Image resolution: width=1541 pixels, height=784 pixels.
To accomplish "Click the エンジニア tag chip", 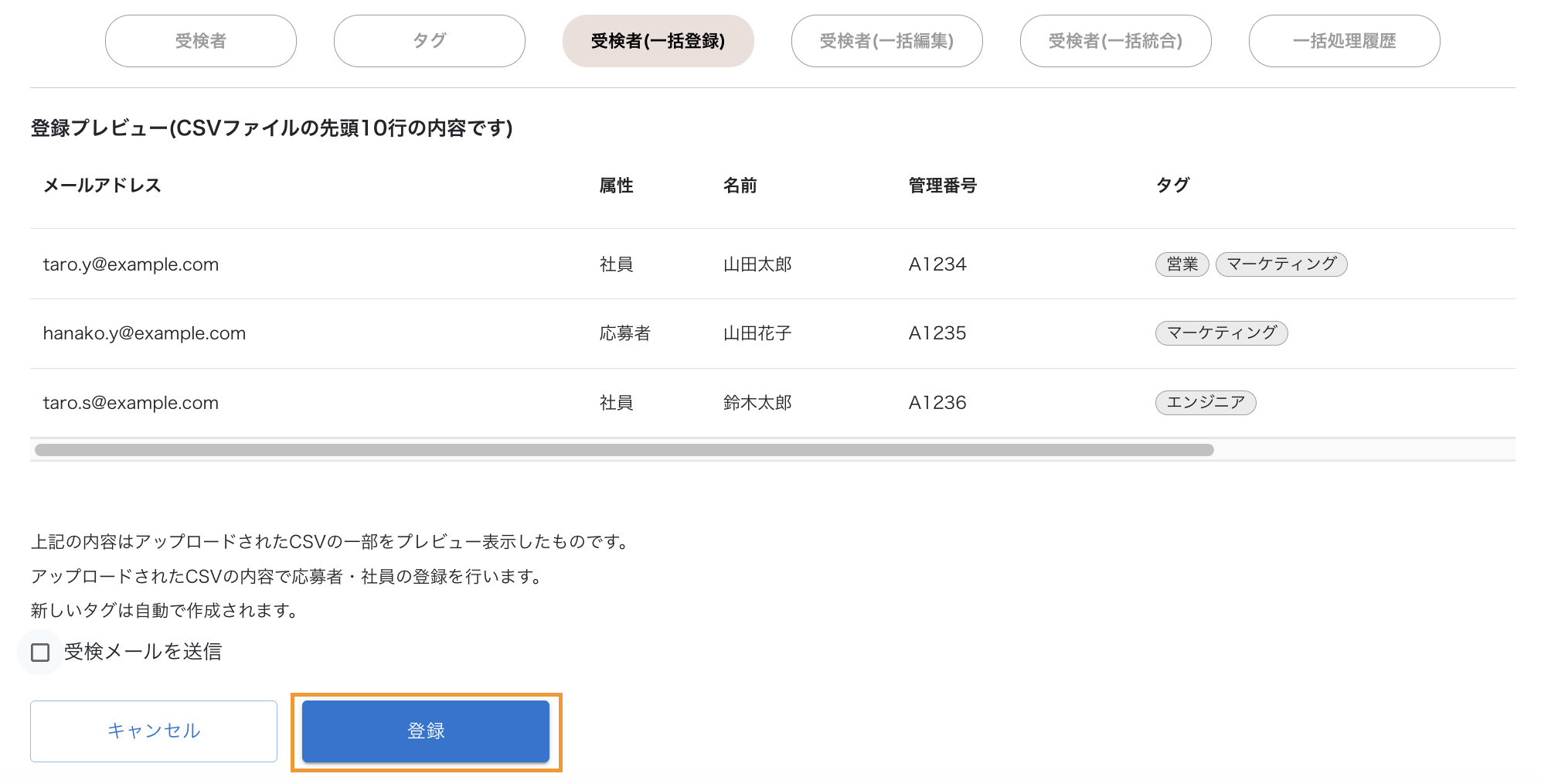I will pyautogui.click(x=1206, y=403).
